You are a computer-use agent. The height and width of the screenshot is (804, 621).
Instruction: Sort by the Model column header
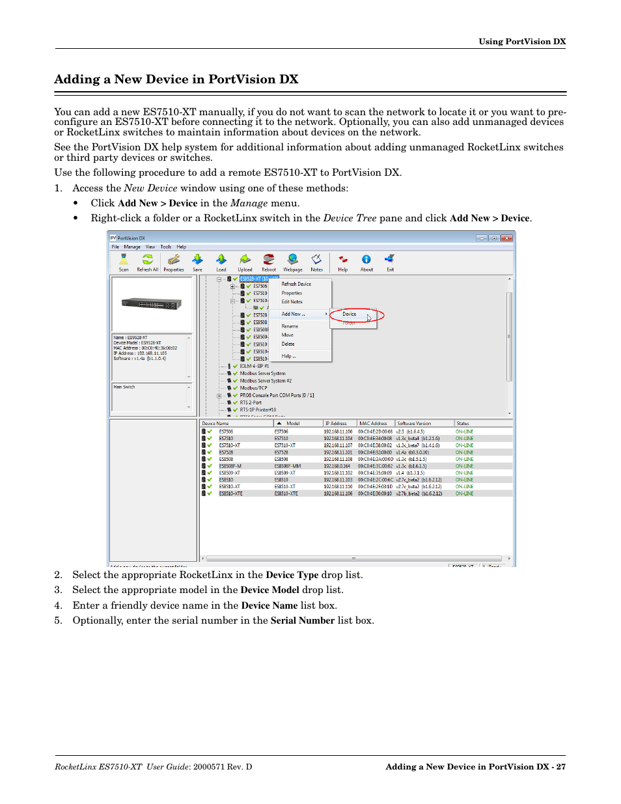[x=298, y=423]
